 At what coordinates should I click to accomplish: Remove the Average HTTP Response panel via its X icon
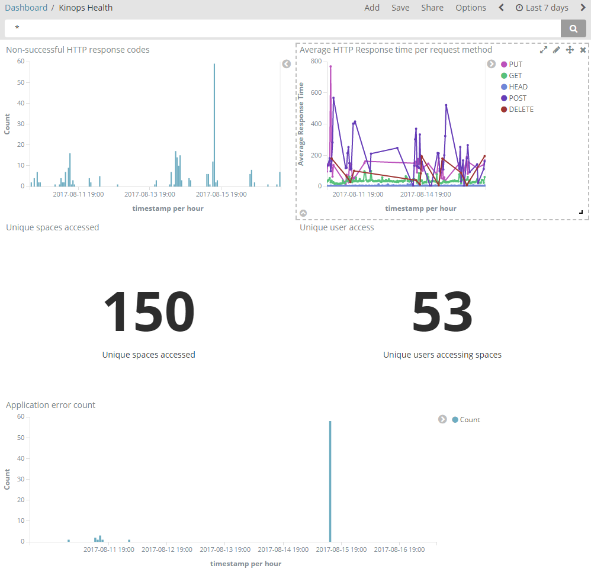tap(582, 49)
